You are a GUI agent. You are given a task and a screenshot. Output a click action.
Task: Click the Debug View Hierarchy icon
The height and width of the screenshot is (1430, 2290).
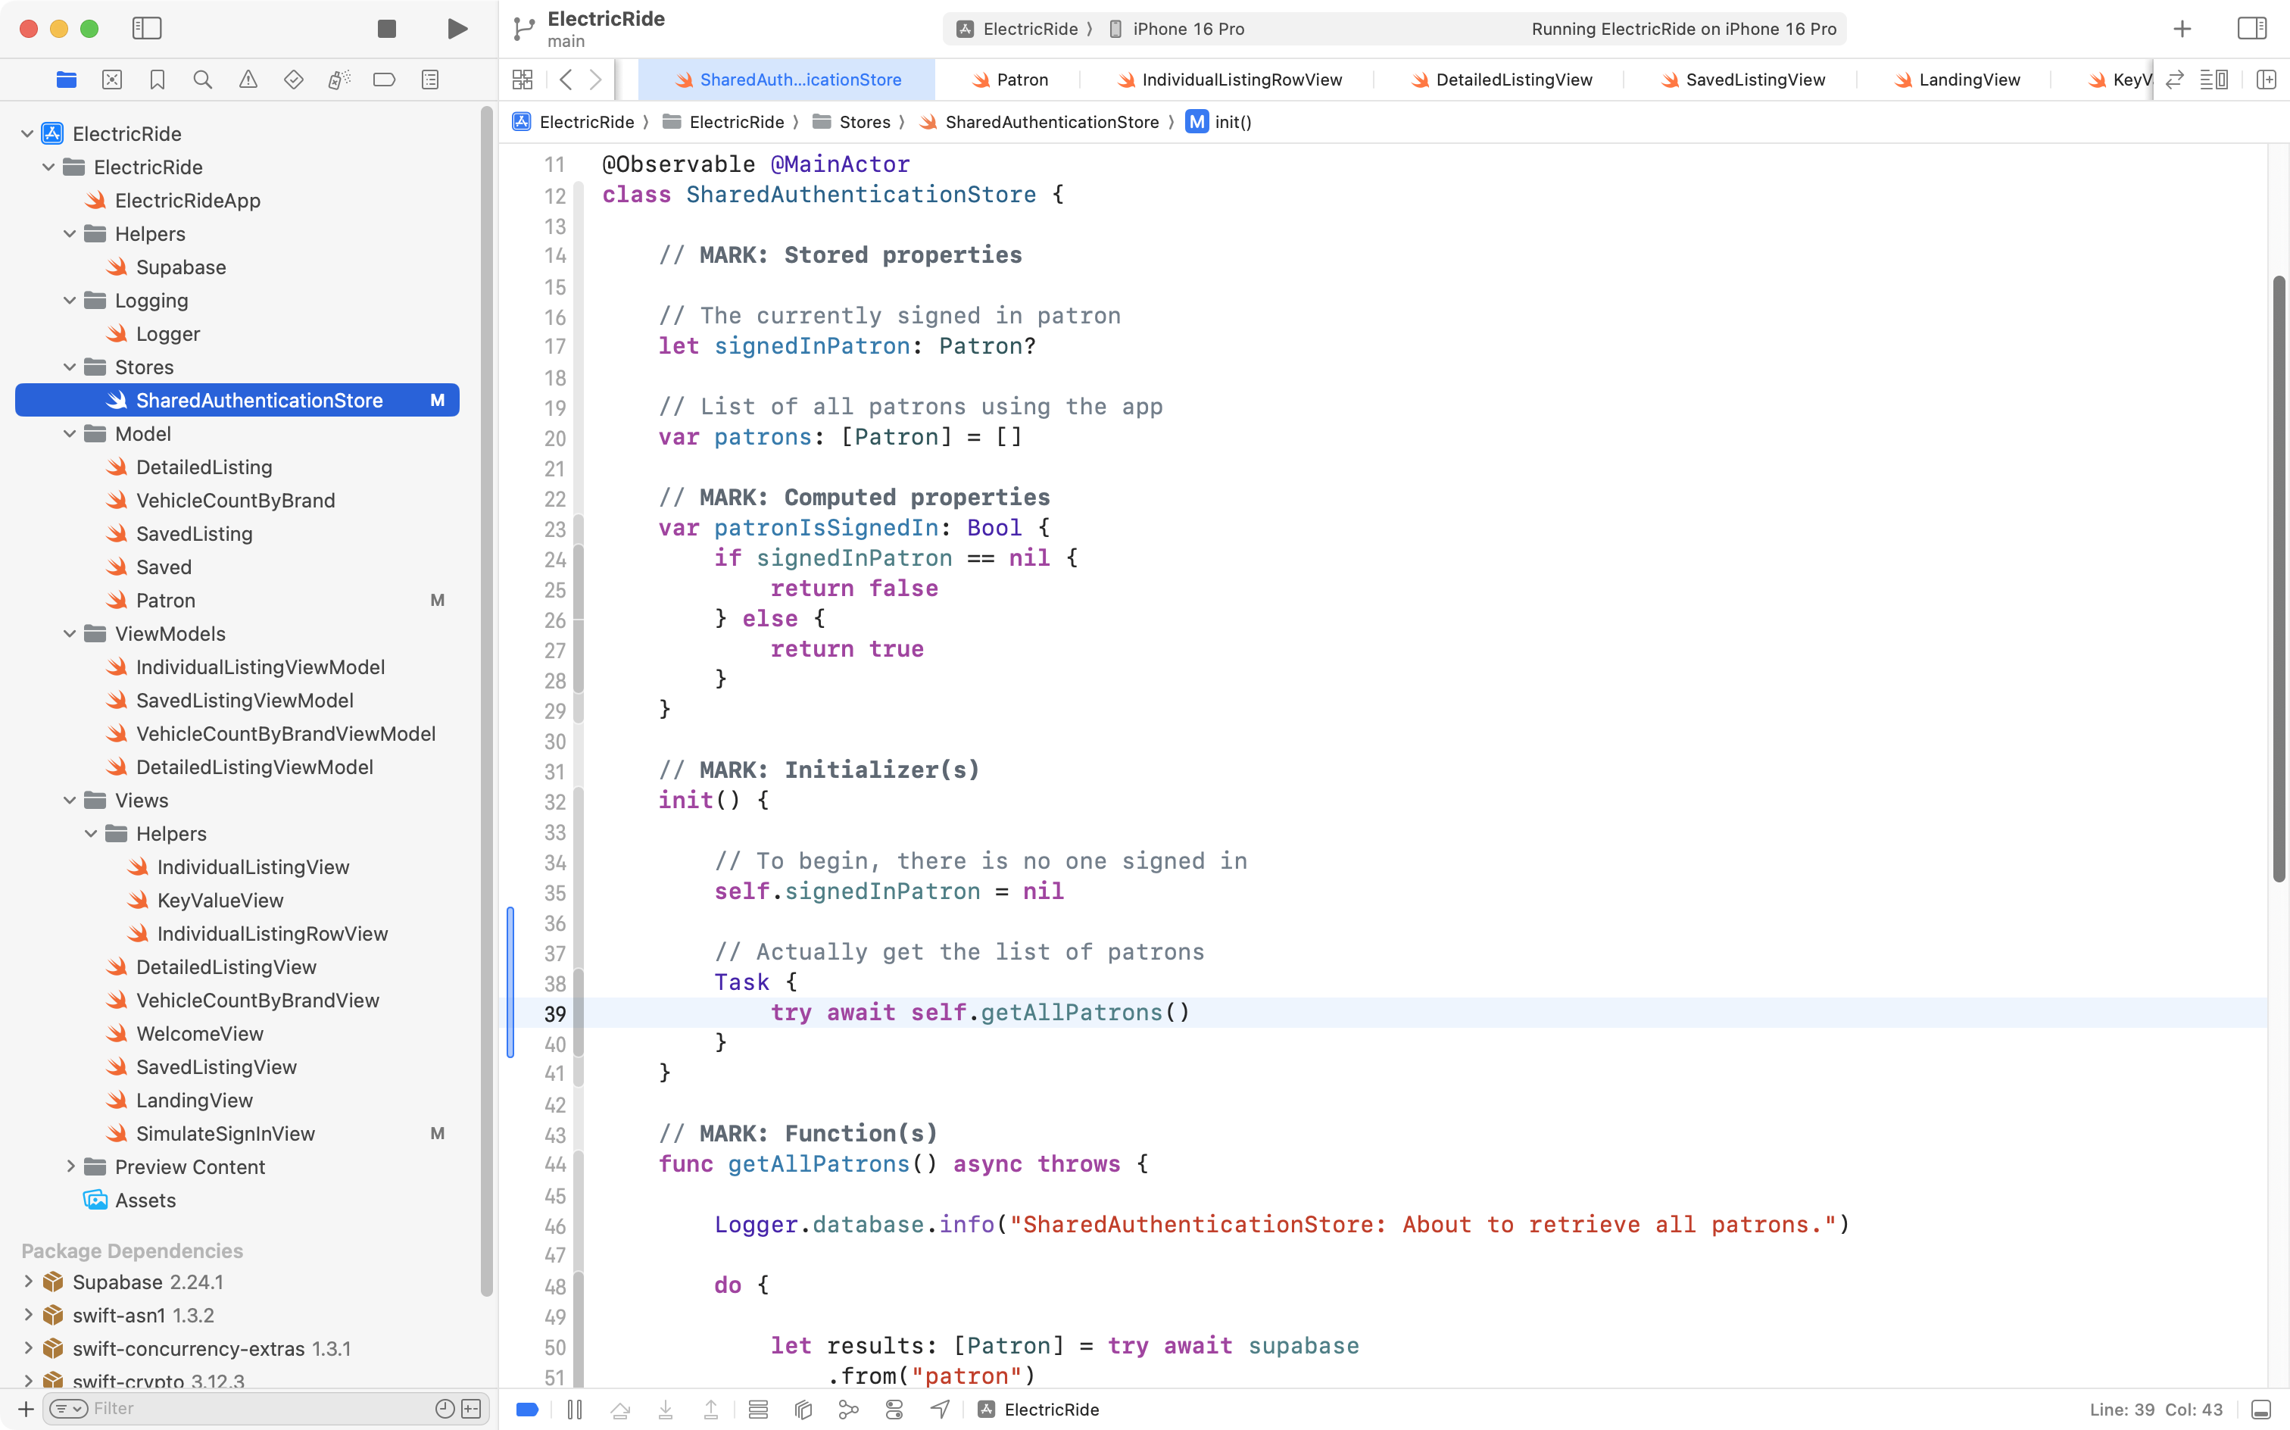click(803, 1410)
